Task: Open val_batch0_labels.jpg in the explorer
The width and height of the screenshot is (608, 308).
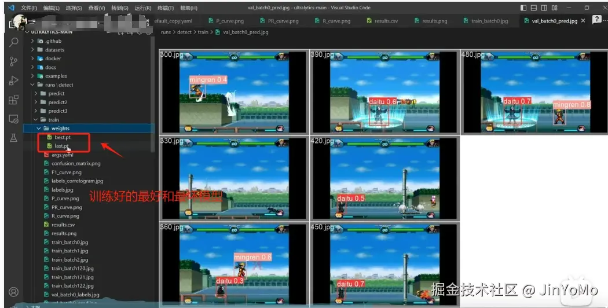Action: (x=75, y=295)
